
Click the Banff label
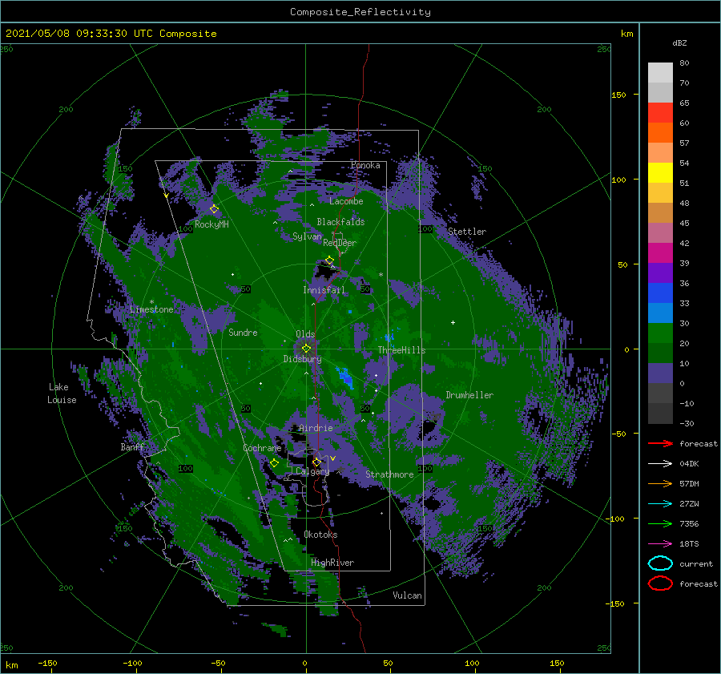coord(132,446)
